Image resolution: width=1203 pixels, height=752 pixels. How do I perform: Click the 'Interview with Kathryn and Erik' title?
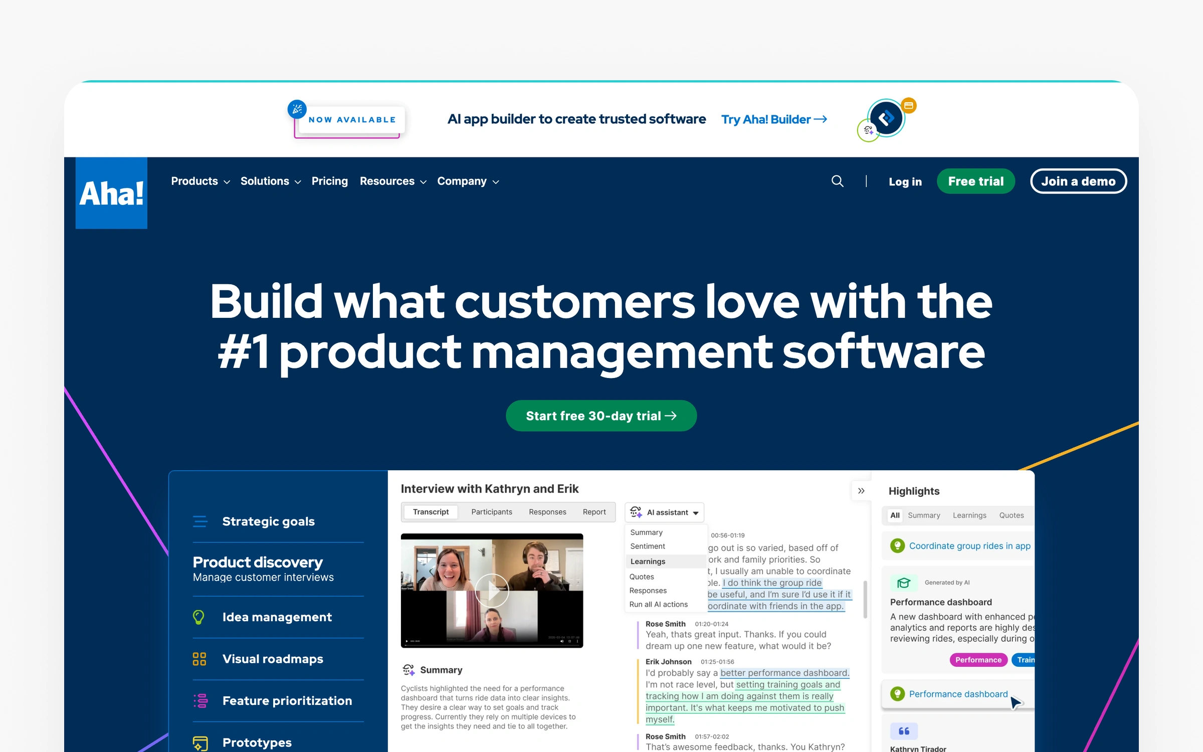tap(489, 489)
